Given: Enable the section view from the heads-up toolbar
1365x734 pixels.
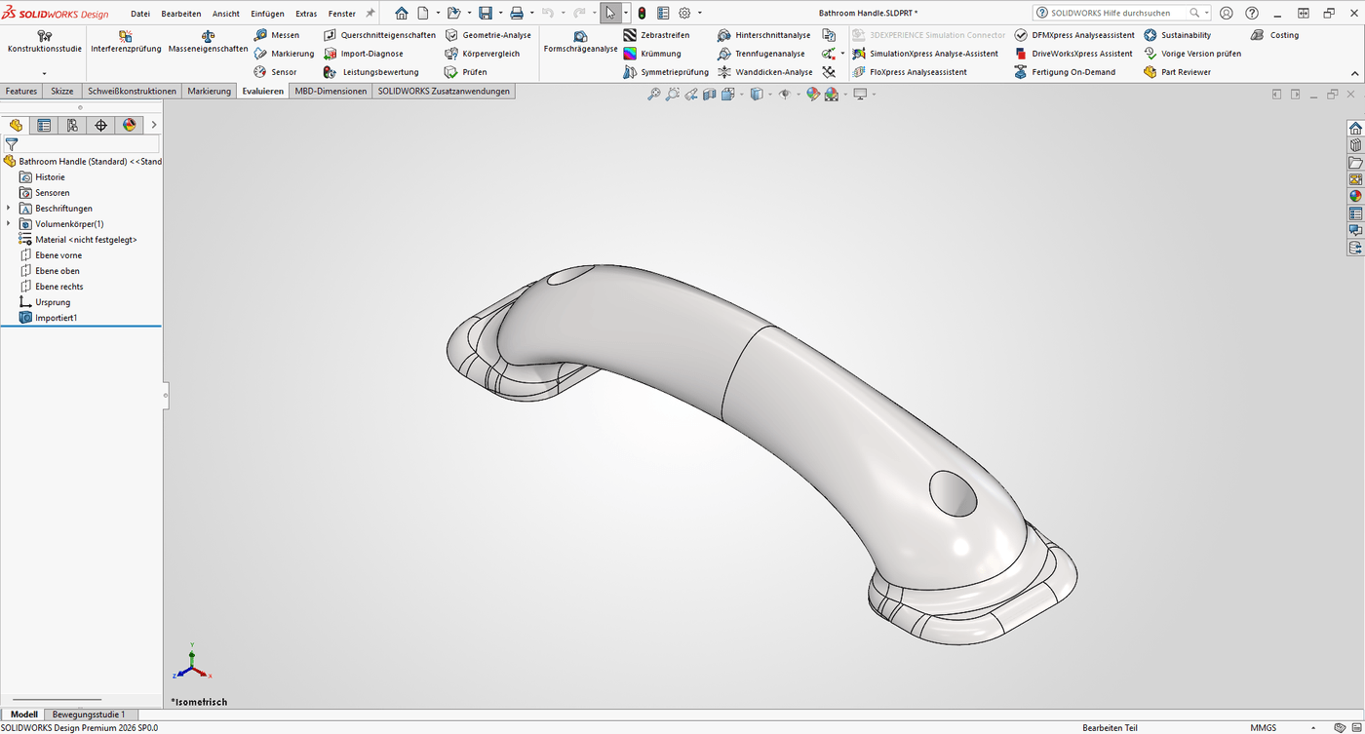Looking at the screenshot, I should tap(709, 94).
